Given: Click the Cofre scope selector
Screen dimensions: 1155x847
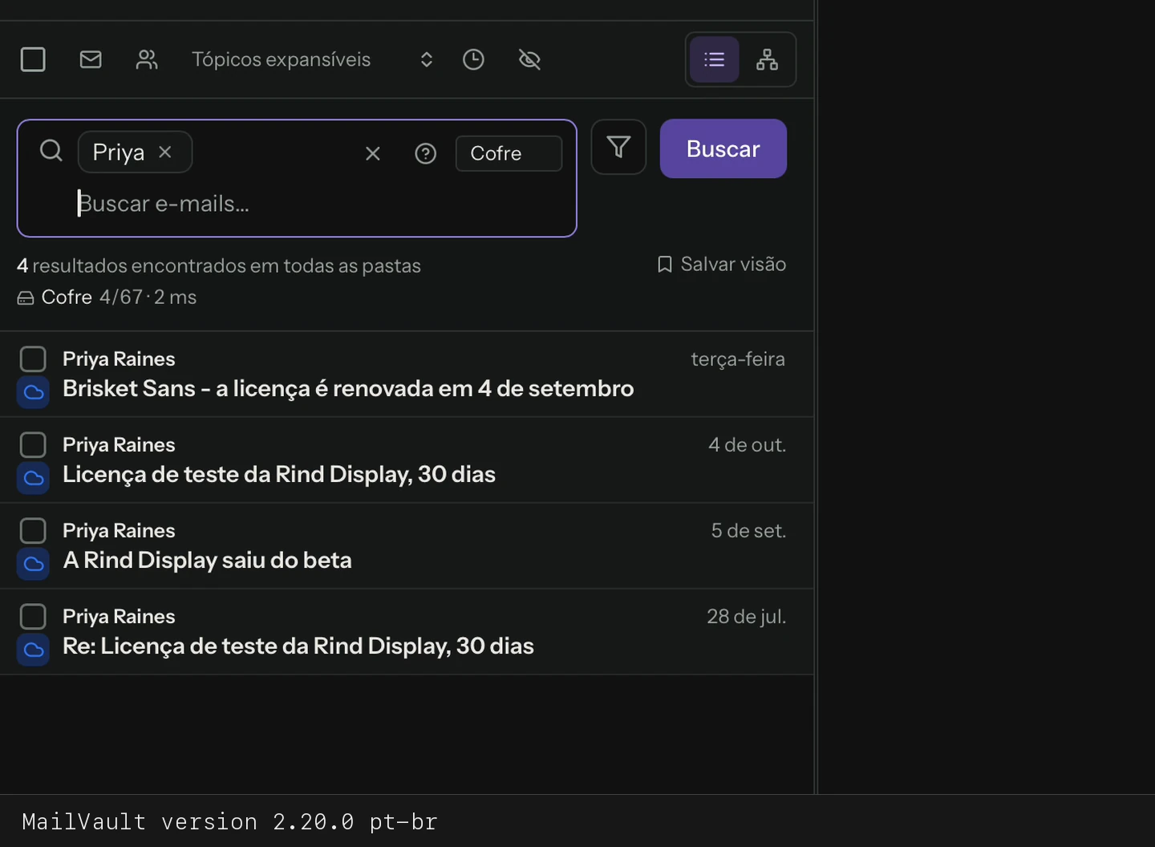Looking at the screenshot, I should pyautogui.click(x=509, y=153).
